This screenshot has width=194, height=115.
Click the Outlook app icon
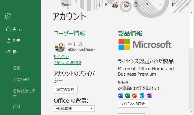(142, 96)
